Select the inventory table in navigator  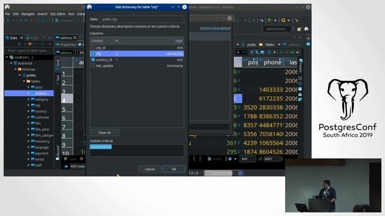pos(42,142)
